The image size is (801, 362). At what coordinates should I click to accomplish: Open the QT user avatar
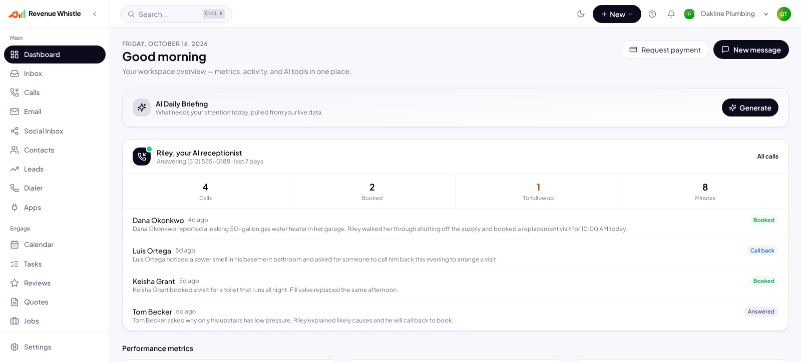pos(784,14)
